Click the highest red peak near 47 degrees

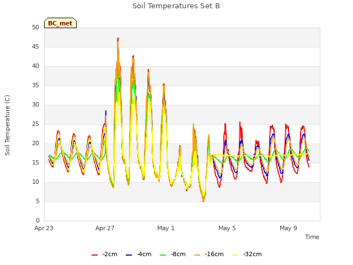[117, 39]
